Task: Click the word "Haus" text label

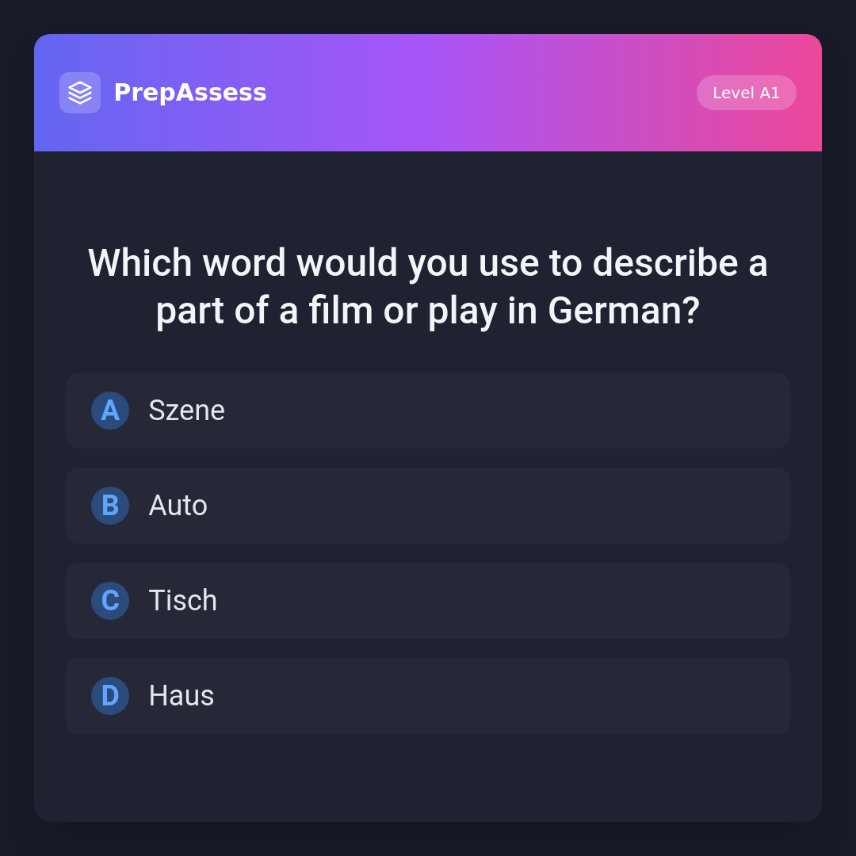Action: click(x=181, y=696)
